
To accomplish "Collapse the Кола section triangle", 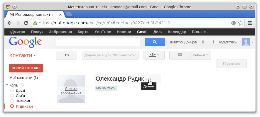I will [7, 85].
